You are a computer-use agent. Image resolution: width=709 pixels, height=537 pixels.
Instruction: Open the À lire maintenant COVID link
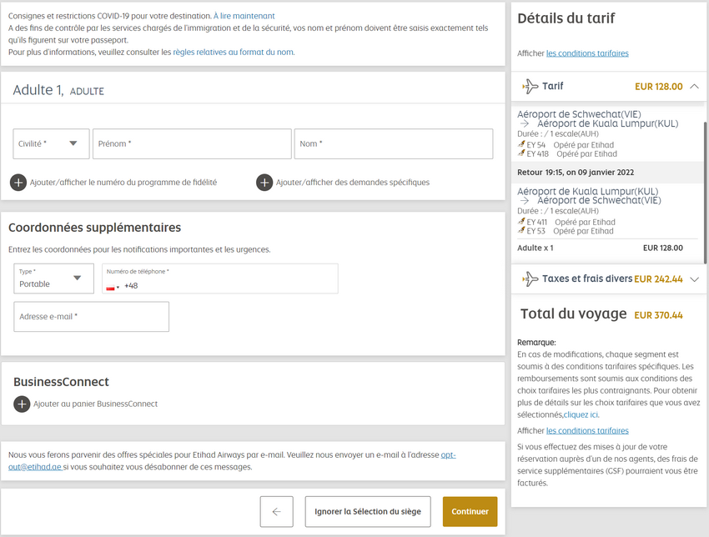click(244, 16)
